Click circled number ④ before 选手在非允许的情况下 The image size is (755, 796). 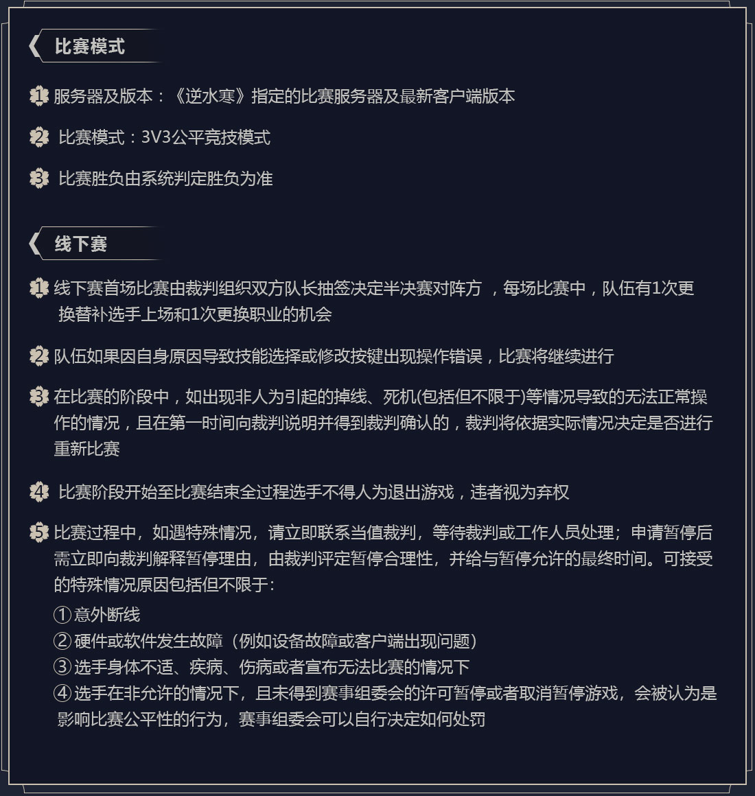(x=62, y=693)
